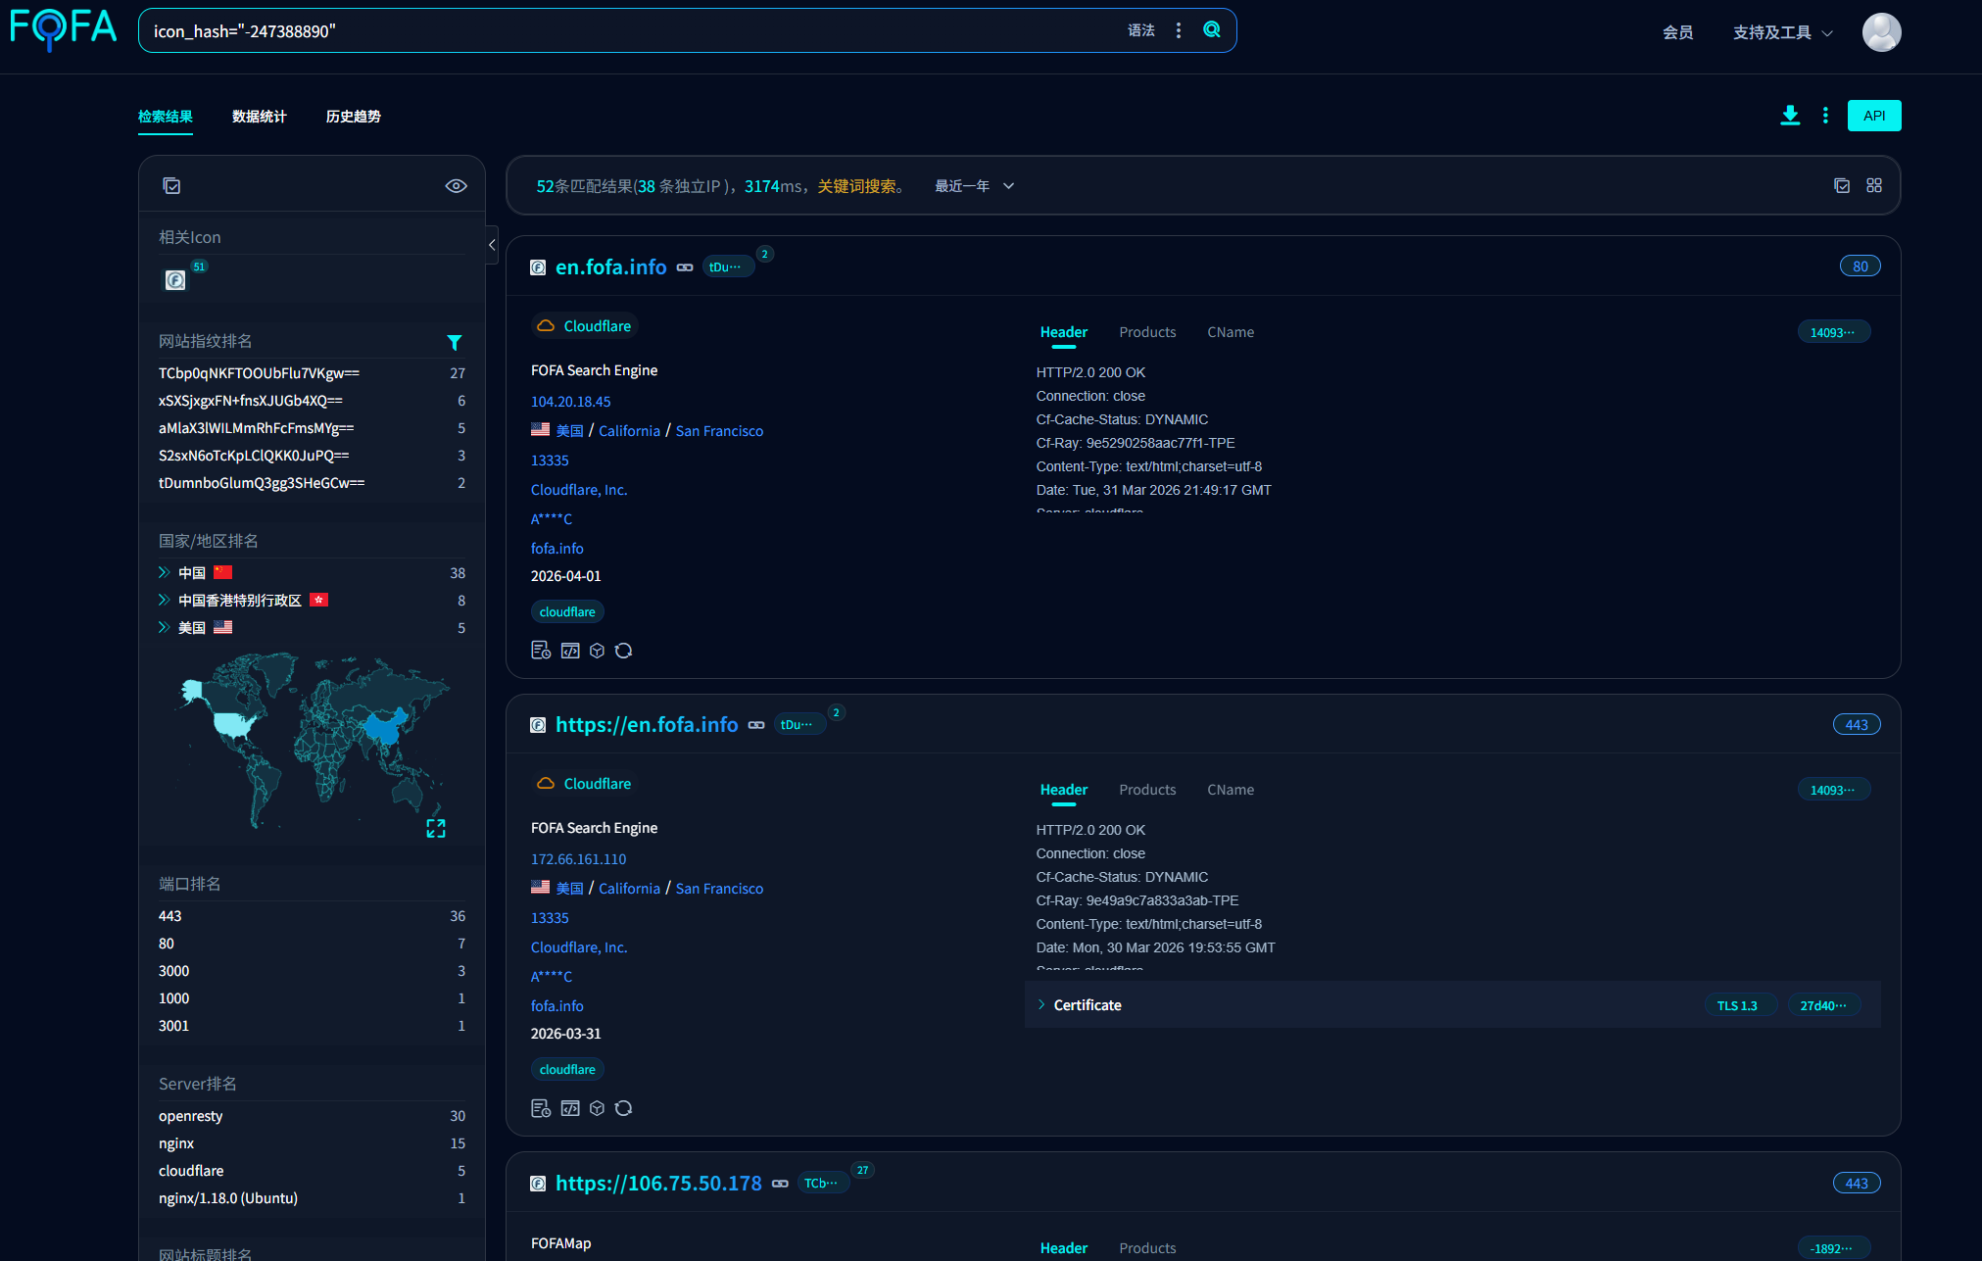Image resolution: width=1982 pixels, height=1261 pixels.
Task: Open the 会员 membership link
Action: coord(1678,32)
